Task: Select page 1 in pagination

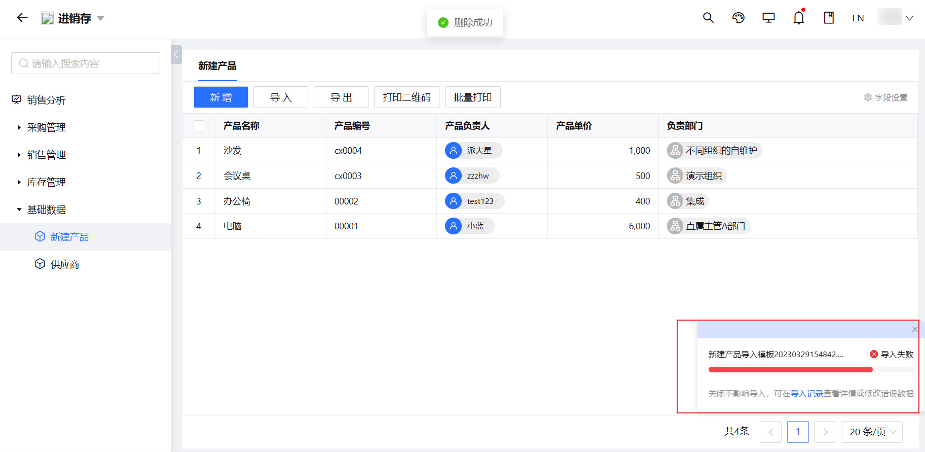Action: coord(798,432)
